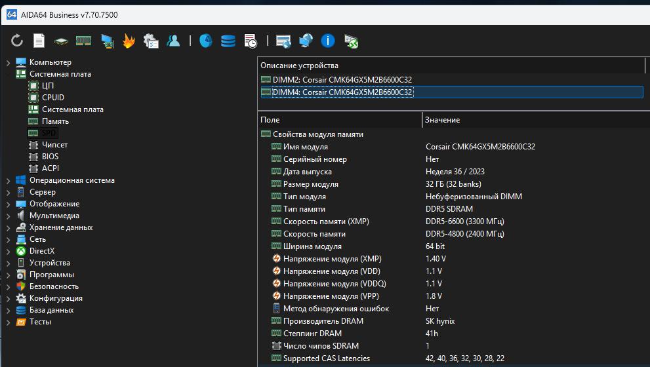Click the globe with computers toolbar icon

[x=306, y=41]
